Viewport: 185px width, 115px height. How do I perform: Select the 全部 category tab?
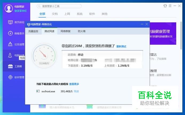[42, 14]
